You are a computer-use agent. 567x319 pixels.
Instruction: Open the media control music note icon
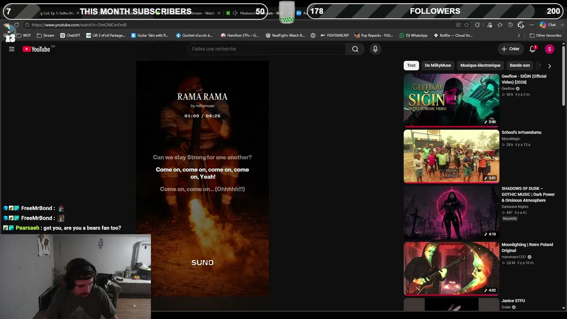click(489, 25)
